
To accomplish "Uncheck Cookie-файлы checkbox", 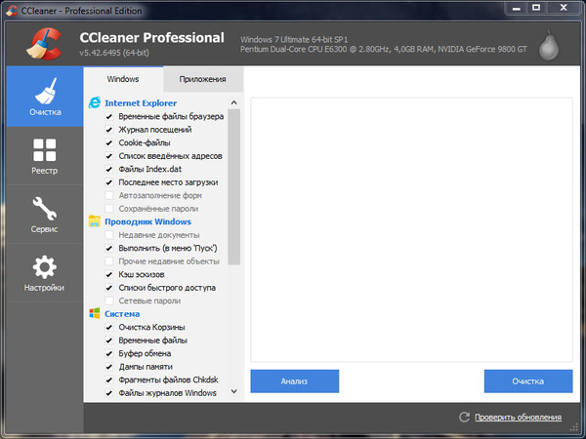I will [109, 142].
